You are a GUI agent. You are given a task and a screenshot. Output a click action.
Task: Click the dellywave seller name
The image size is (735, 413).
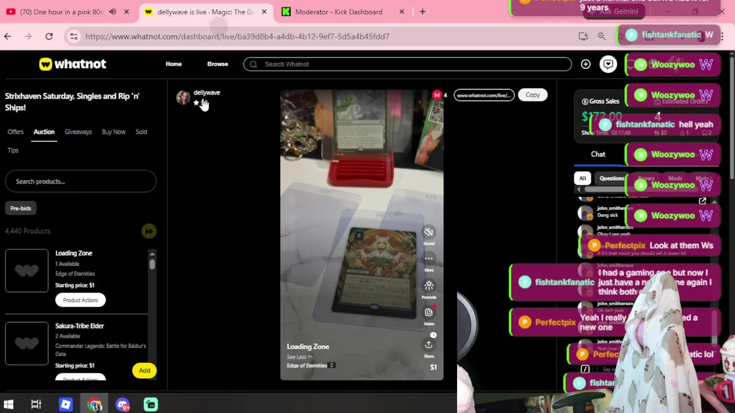[x=207, y=92]
